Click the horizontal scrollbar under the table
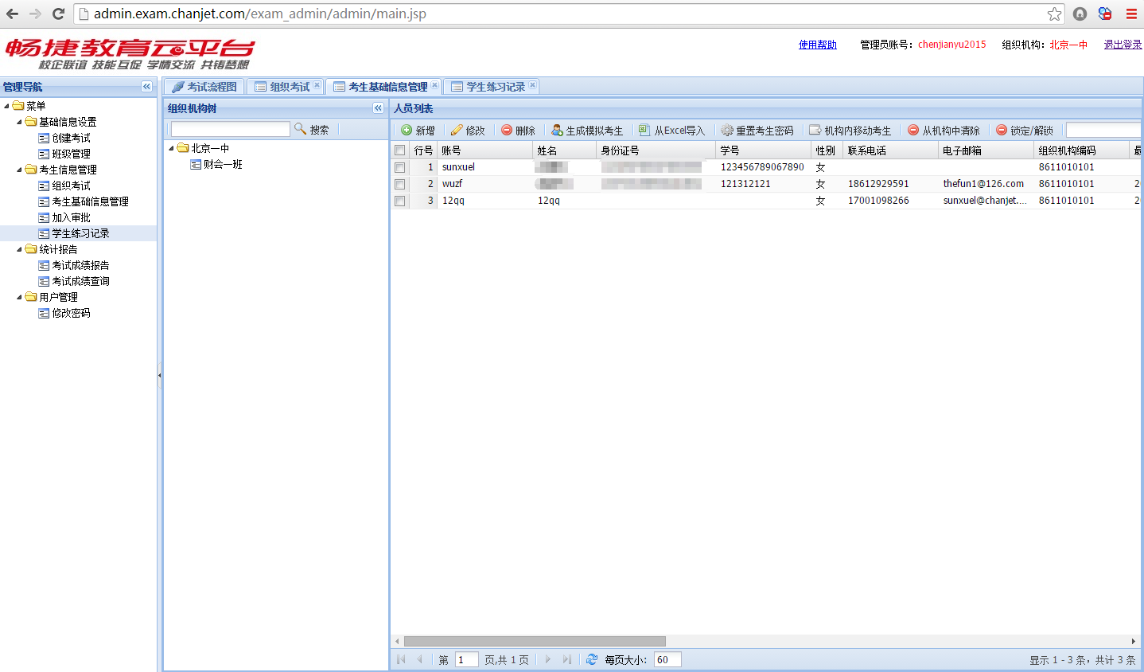 (x=535, y=641)
